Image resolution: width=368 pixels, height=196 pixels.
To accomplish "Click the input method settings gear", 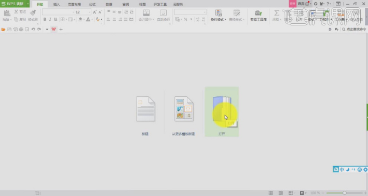I will [365, 170].
